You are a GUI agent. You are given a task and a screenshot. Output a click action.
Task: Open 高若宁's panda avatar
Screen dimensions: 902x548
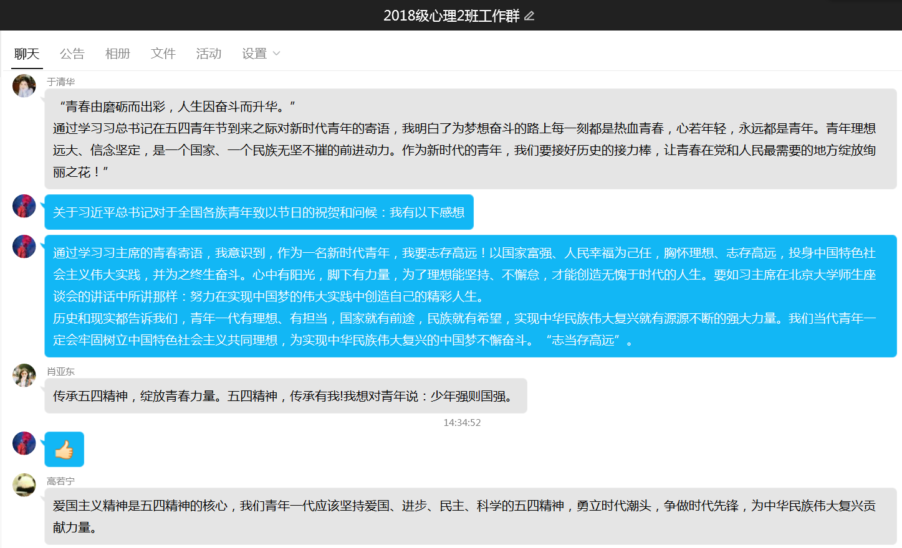point(24,485)
